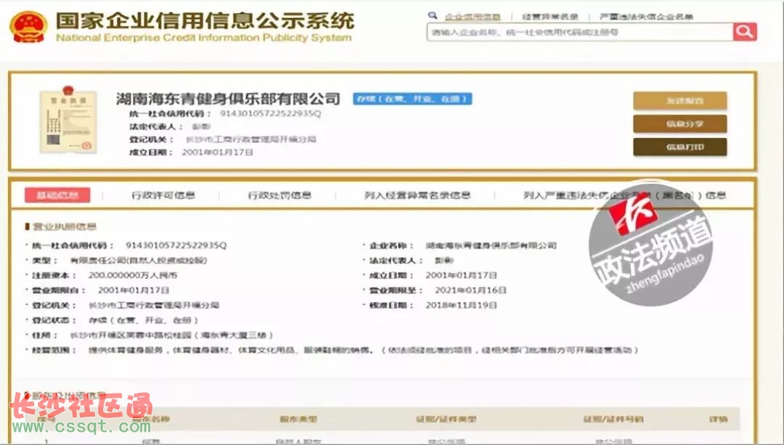Click the national emblem logo

pyautogui.click(x=28, y=27)
